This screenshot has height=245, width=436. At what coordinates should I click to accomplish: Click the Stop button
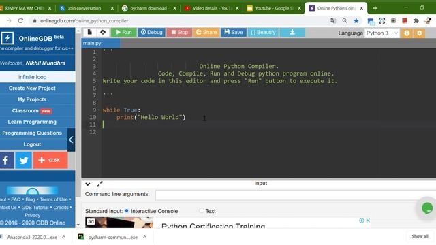pos(179,32)
